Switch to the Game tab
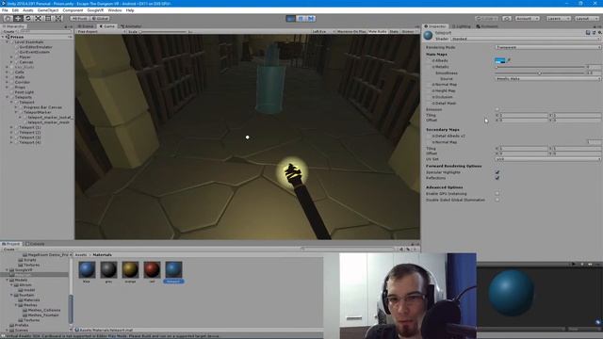The height and width of the screenshot is (339, 603). (107, 26)
